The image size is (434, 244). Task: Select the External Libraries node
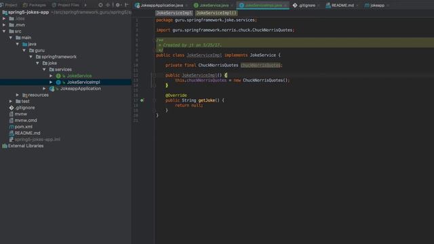click(26, 146)
